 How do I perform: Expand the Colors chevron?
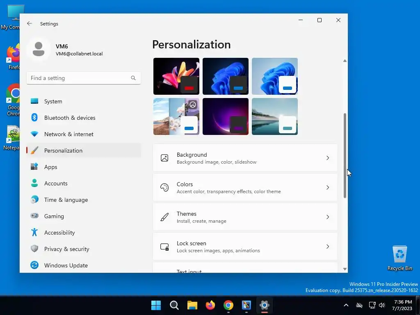(328, 187)
